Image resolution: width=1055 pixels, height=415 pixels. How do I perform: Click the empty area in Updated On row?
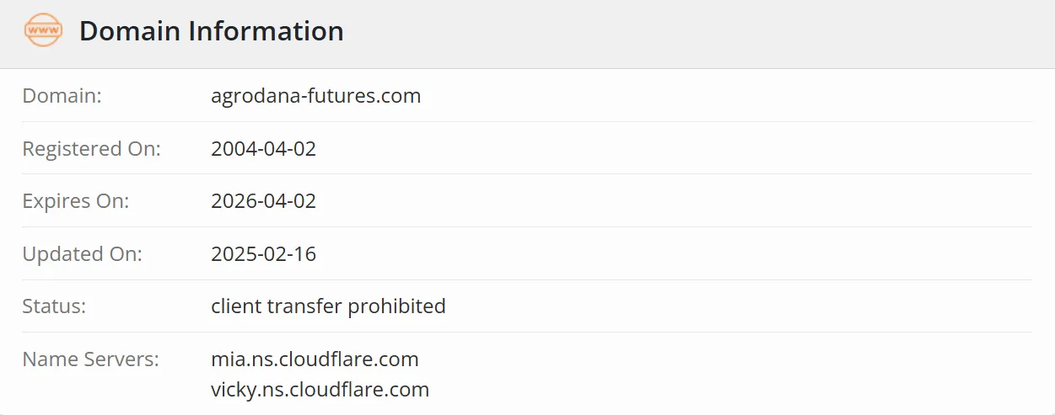[x=675, y=253]
